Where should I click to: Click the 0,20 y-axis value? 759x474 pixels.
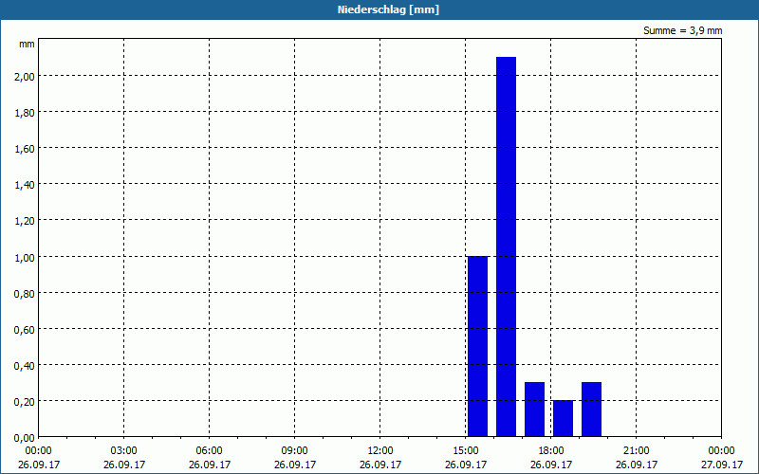click(x=25, y=401)
